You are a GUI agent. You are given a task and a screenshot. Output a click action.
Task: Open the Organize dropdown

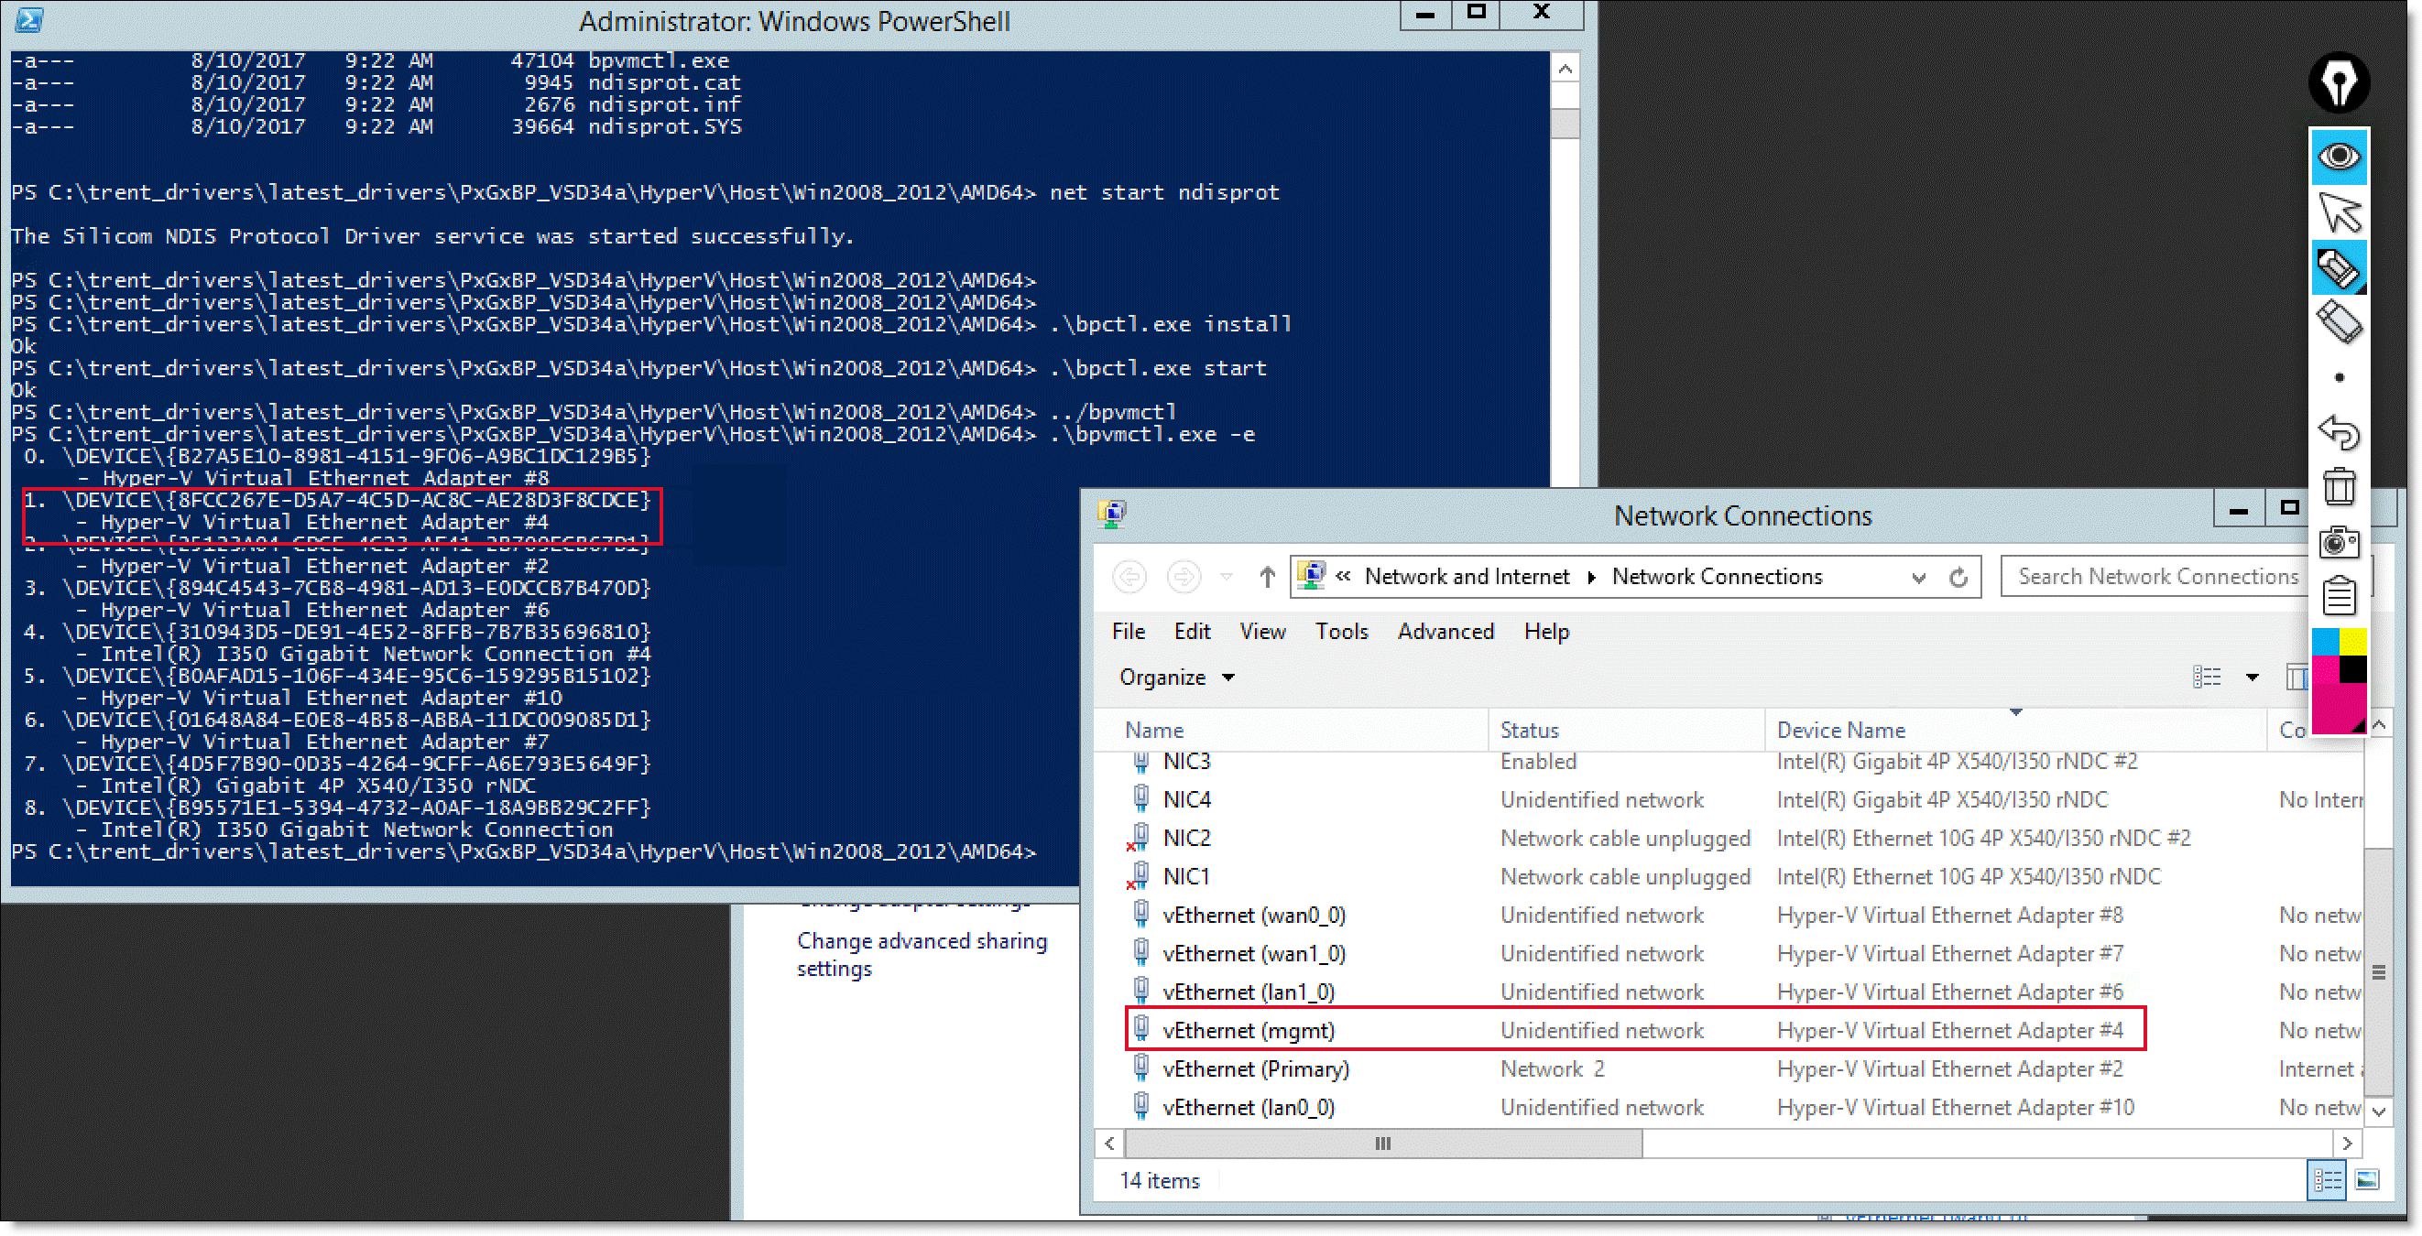1175,678
